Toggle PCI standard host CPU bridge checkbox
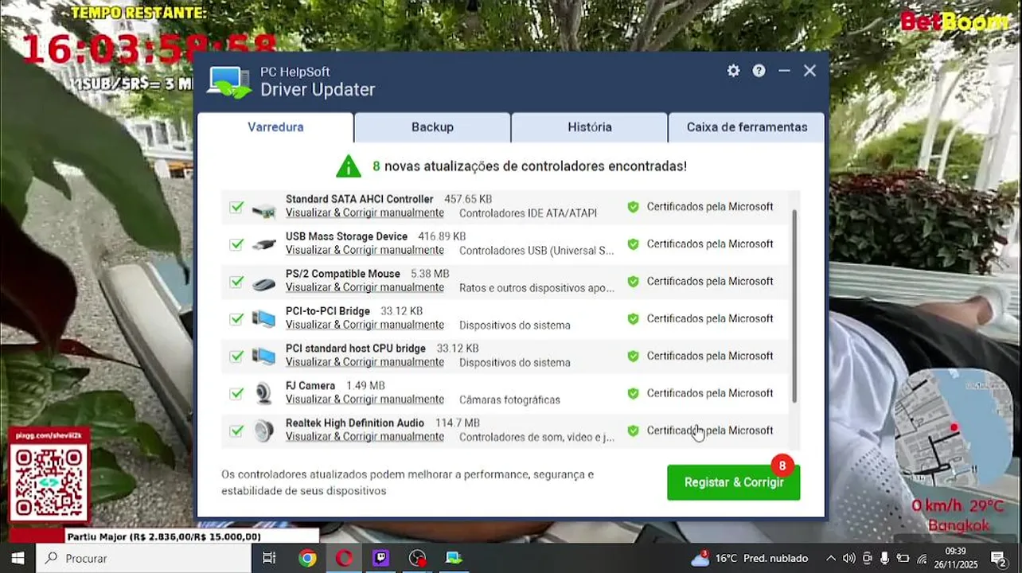1022x573 pixels. point(236,357)
